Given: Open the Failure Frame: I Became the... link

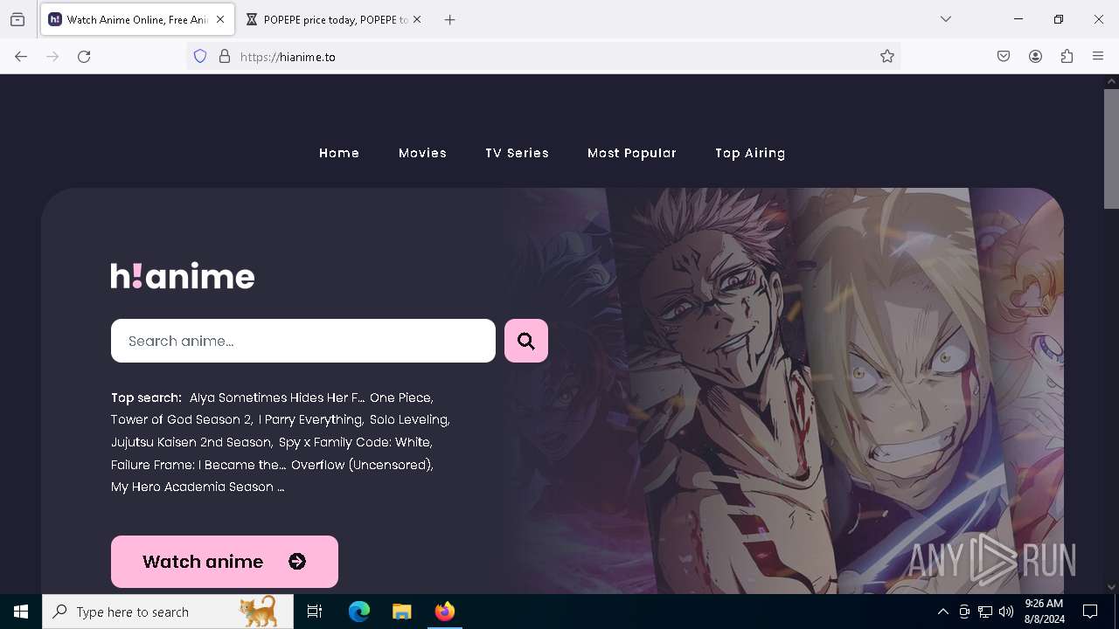Looking at the screenshot, I should point(198,465).
